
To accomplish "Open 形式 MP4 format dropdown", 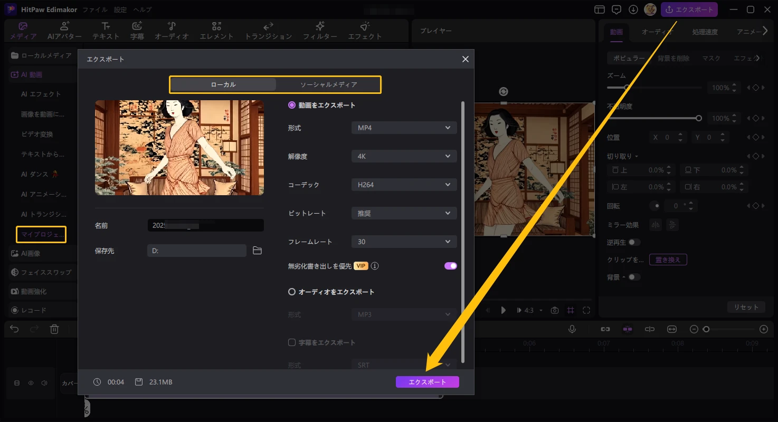I will 404,128.
